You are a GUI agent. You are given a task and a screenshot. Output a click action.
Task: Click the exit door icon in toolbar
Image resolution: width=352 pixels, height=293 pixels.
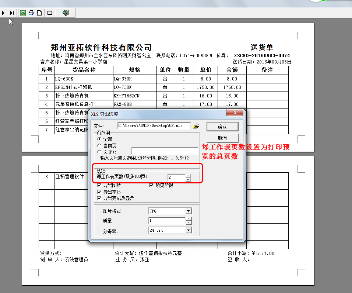click(66, 13)
